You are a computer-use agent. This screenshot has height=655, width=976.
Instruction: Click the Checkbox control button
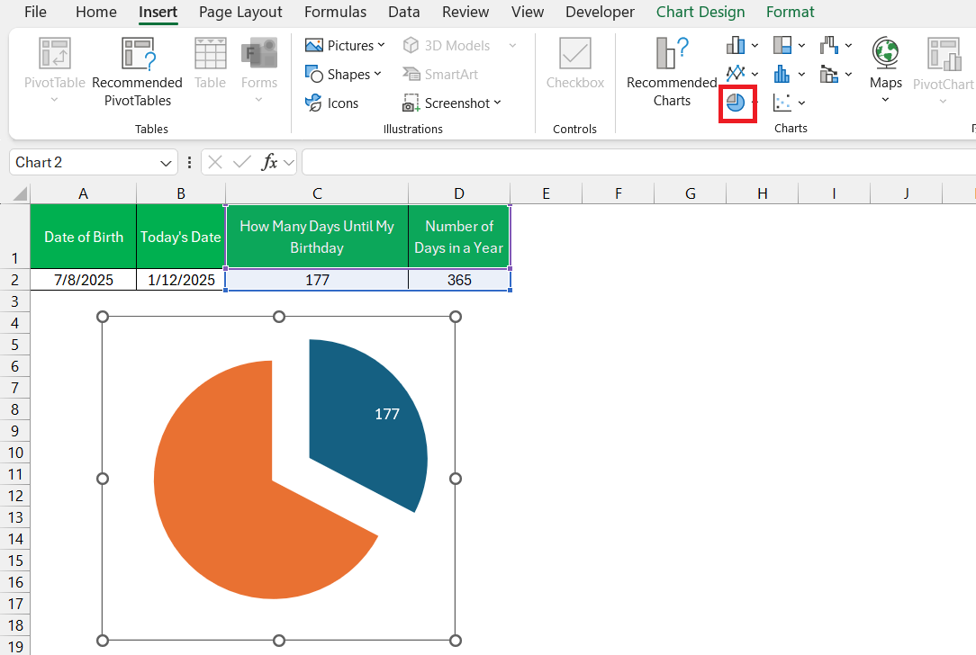[575, 64]
